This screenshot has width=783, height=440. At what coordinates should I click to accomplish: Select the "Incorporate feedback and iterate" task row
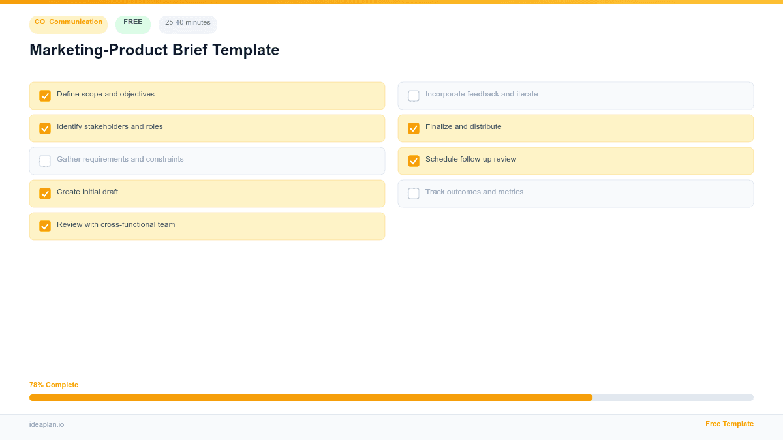tap(576, 95)
